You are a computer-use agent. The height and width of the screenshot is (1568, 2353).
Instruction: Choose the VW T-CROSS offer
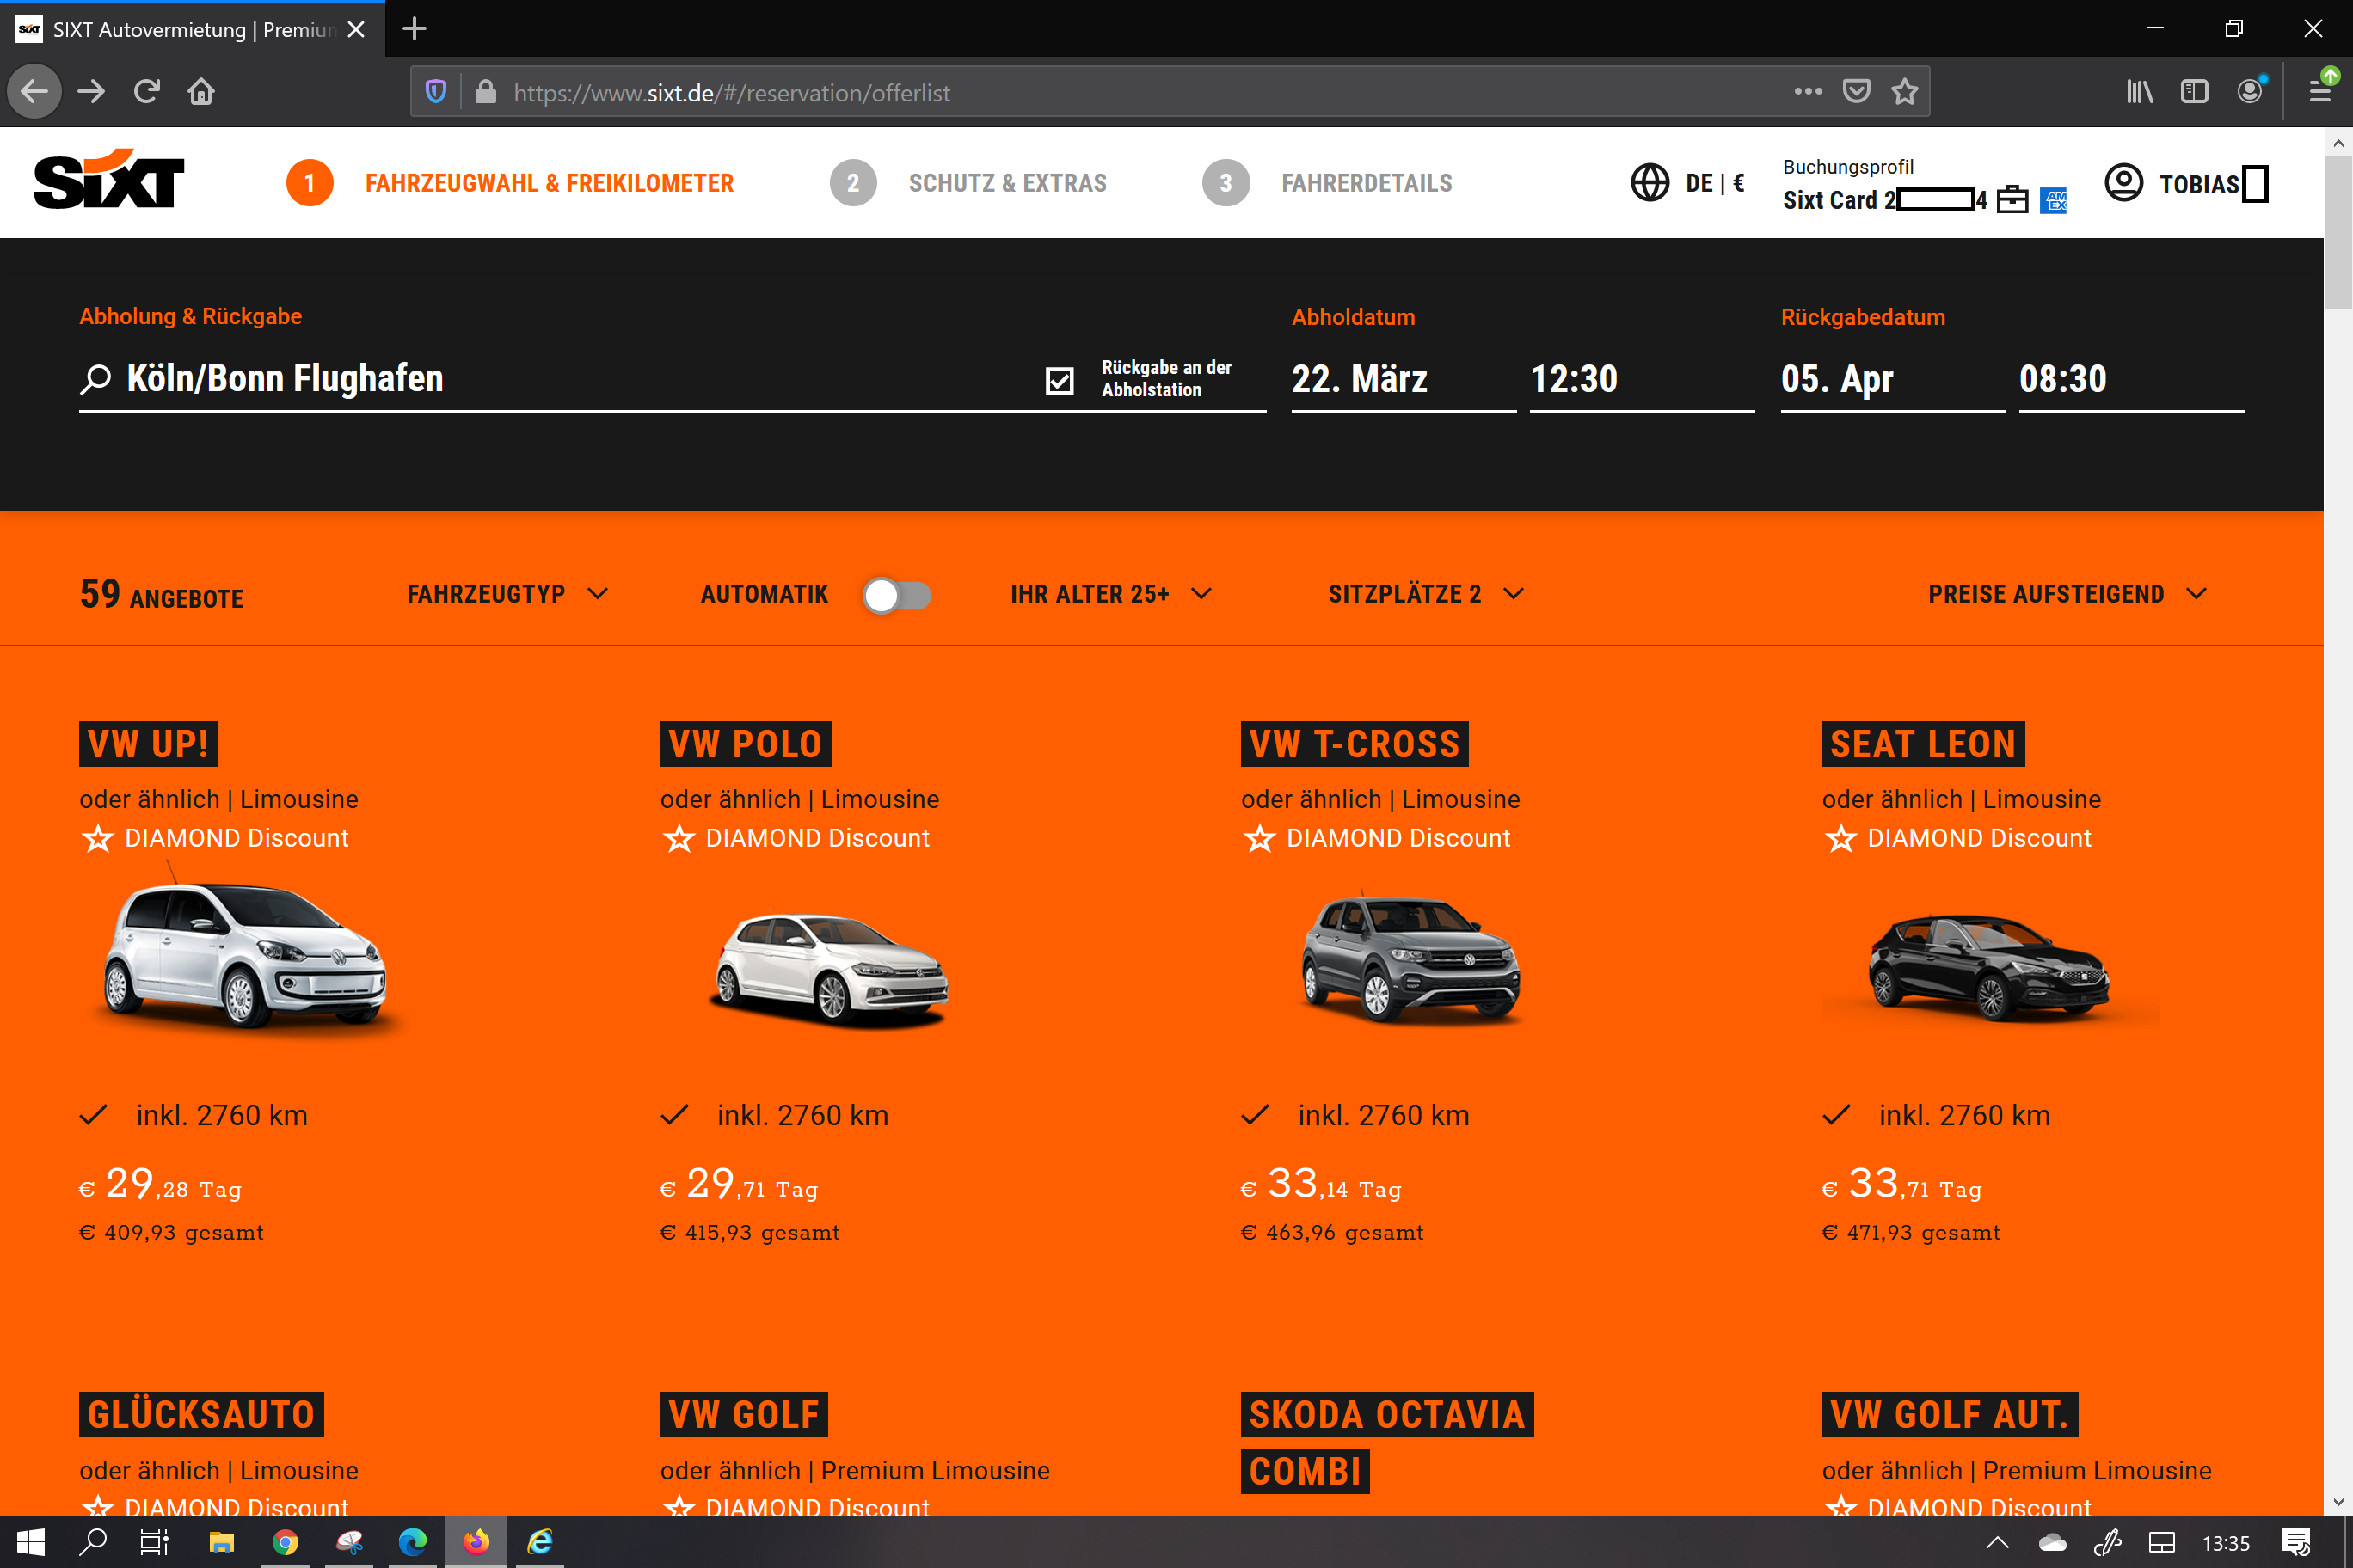[x=1355, y=744]
